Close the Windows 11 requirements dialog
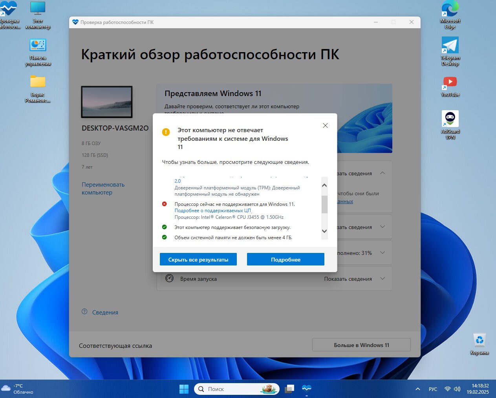 (x=325, y=125)
